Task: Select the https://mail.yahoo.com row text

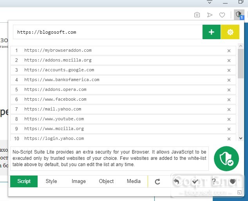Action: (52, 109)
